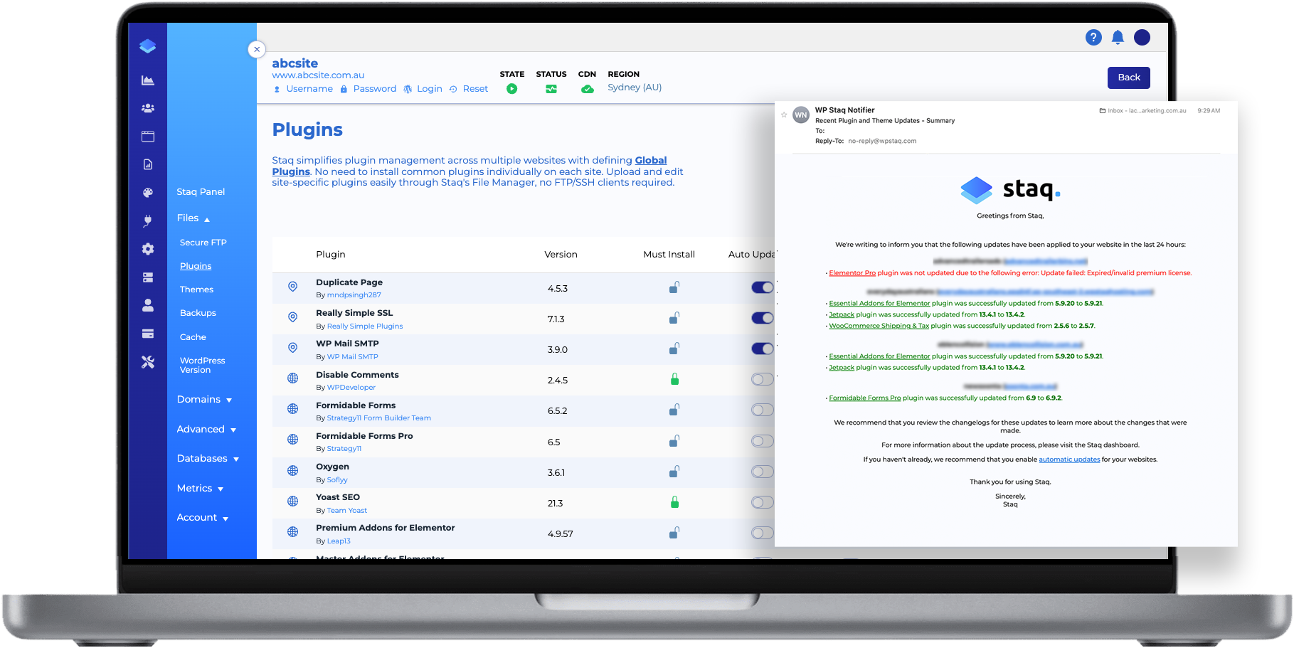Open automatic updates link in email

(1069, 460)
